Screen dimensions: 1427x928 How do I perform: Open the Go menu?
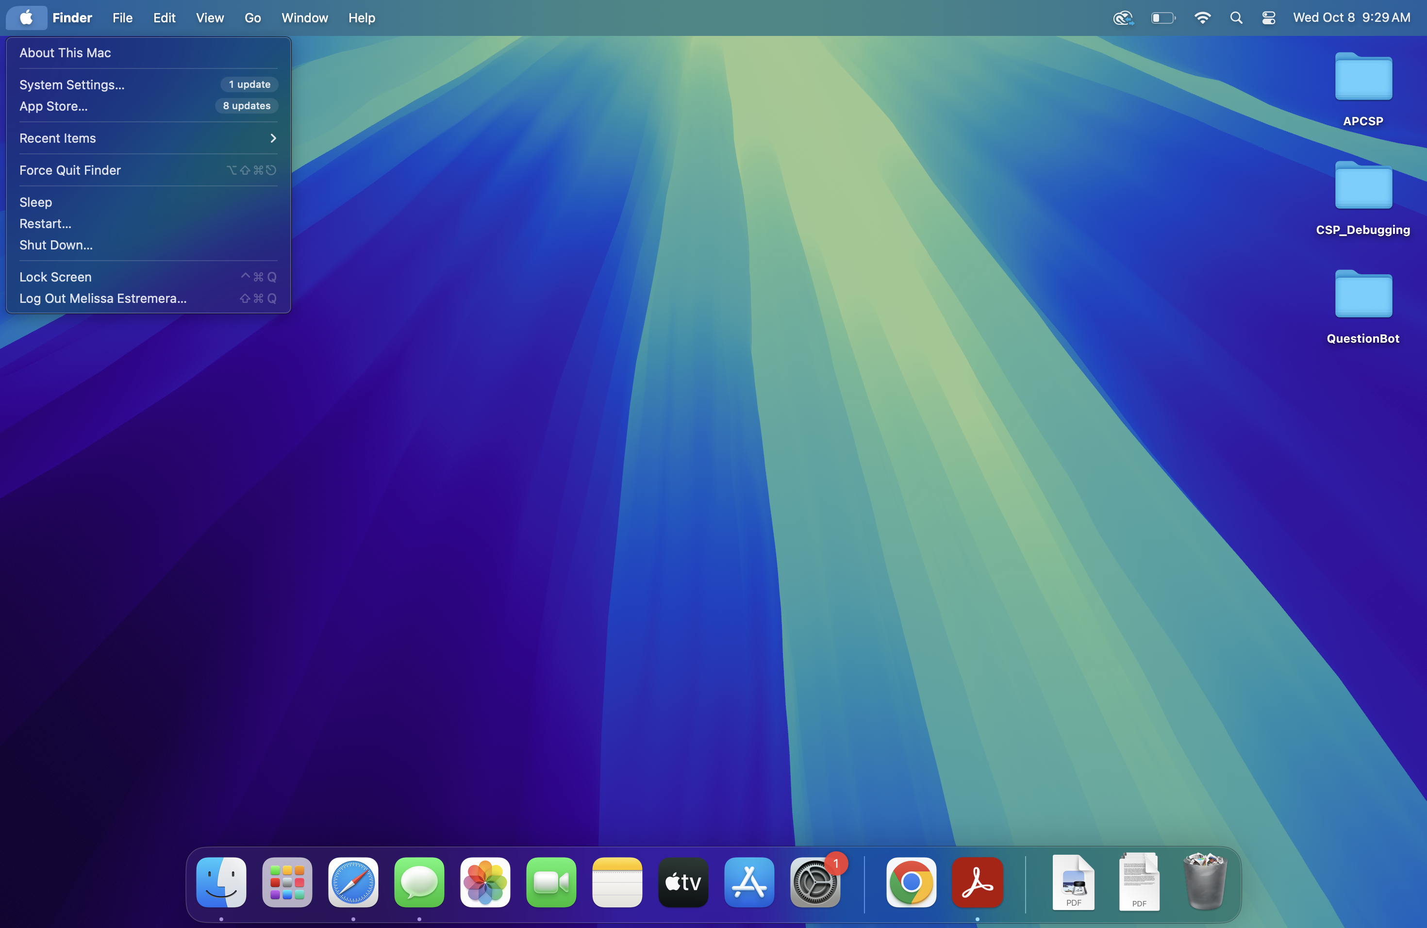(252, 18)
